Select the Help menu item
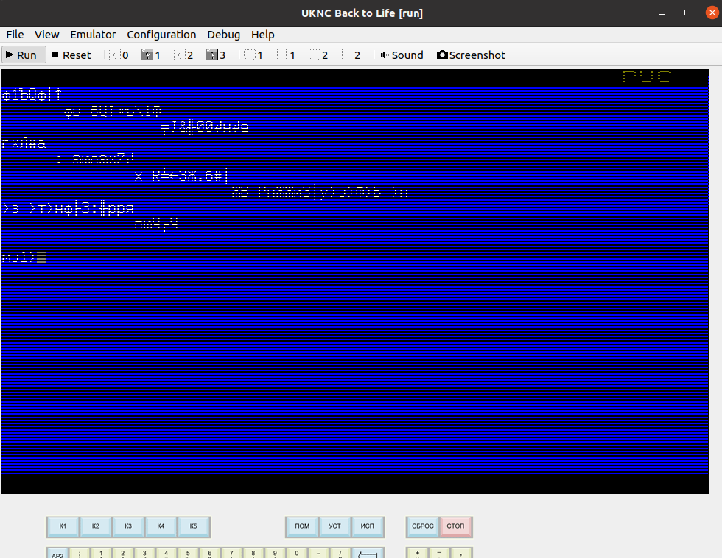 [262, 35]
